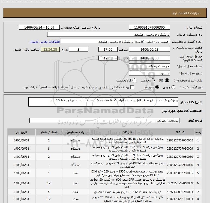210x203 pixels.
Task: Click the remaining time counter 23:54:58
Action: (x=50, y=49)
